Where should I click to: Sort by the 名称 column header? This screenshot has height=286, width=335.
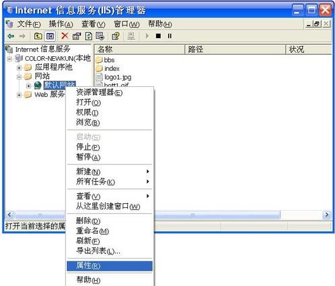140,49
